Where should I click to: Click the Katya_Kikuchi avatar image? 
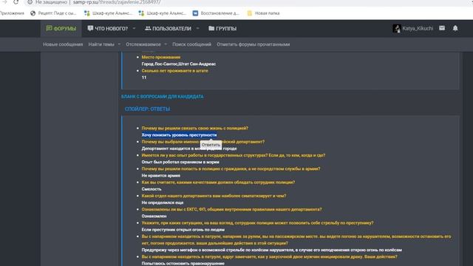tap(397, 28)
